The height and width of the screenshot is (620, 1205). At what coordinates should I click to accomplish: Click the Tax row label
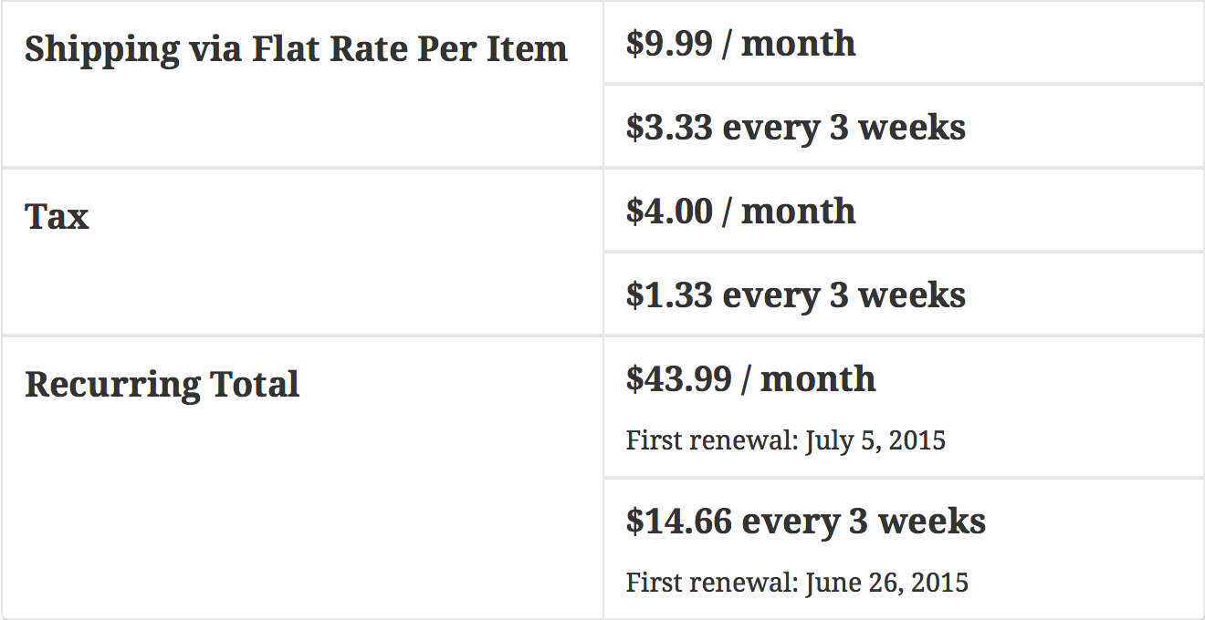tap(57, 217)
